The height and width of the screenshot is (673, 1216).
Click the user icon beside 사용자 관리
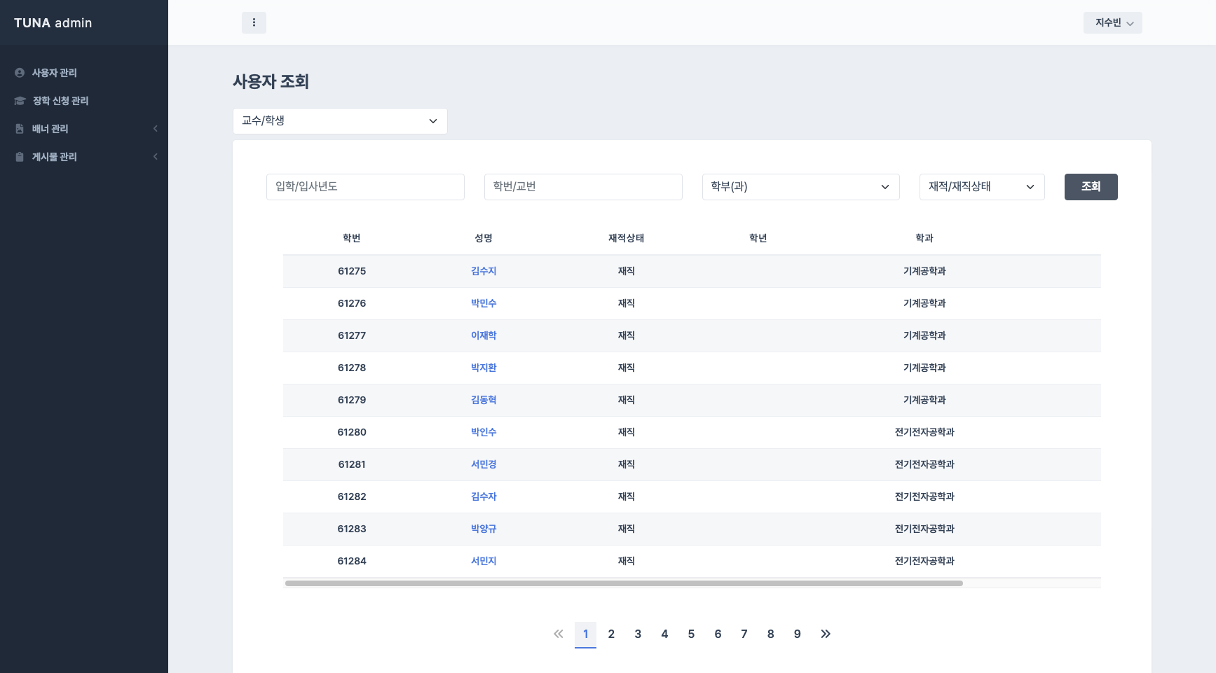click(20, 73)
